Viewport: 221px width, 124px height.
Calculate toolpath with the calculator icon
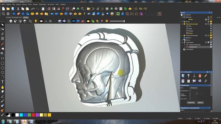(x=183, y=81)
